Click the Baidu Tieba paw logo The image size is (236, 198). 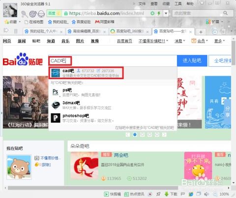pyautogui.click(x=23, y=59)
